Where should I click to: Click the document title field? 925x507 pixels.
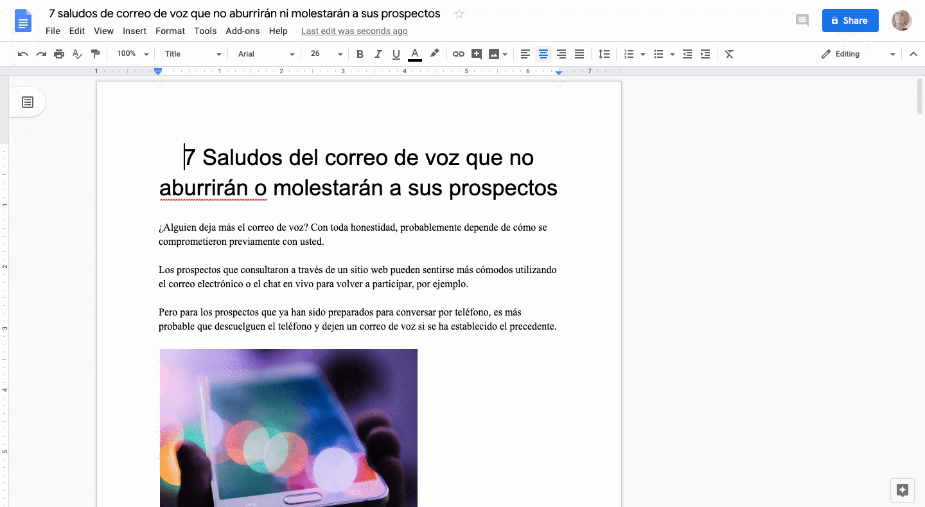point(245,13)
